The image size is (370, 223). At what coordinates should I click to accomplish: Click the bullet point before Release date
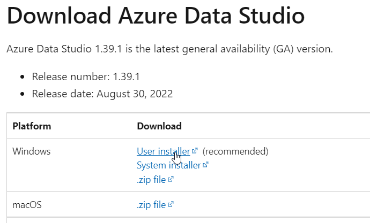tap(22, 95)
